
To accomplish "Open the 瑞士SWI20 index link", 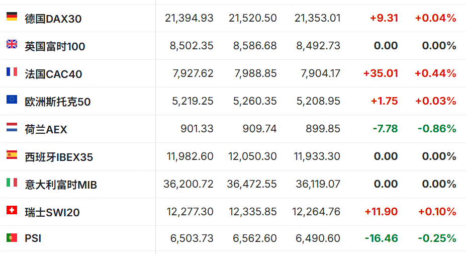I will coord(52,212).
